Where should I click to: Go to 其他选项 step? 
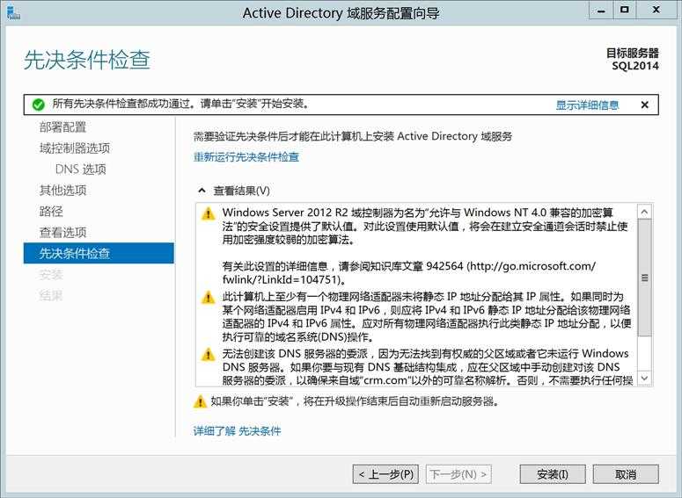point(62,191)
